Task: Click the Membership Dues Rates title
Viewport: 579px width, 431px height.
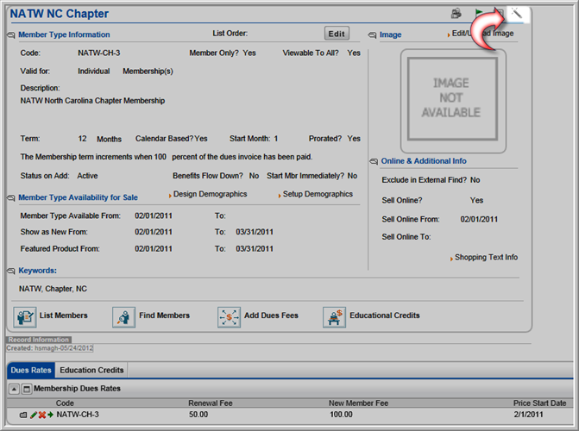Action: coord(77,389)
